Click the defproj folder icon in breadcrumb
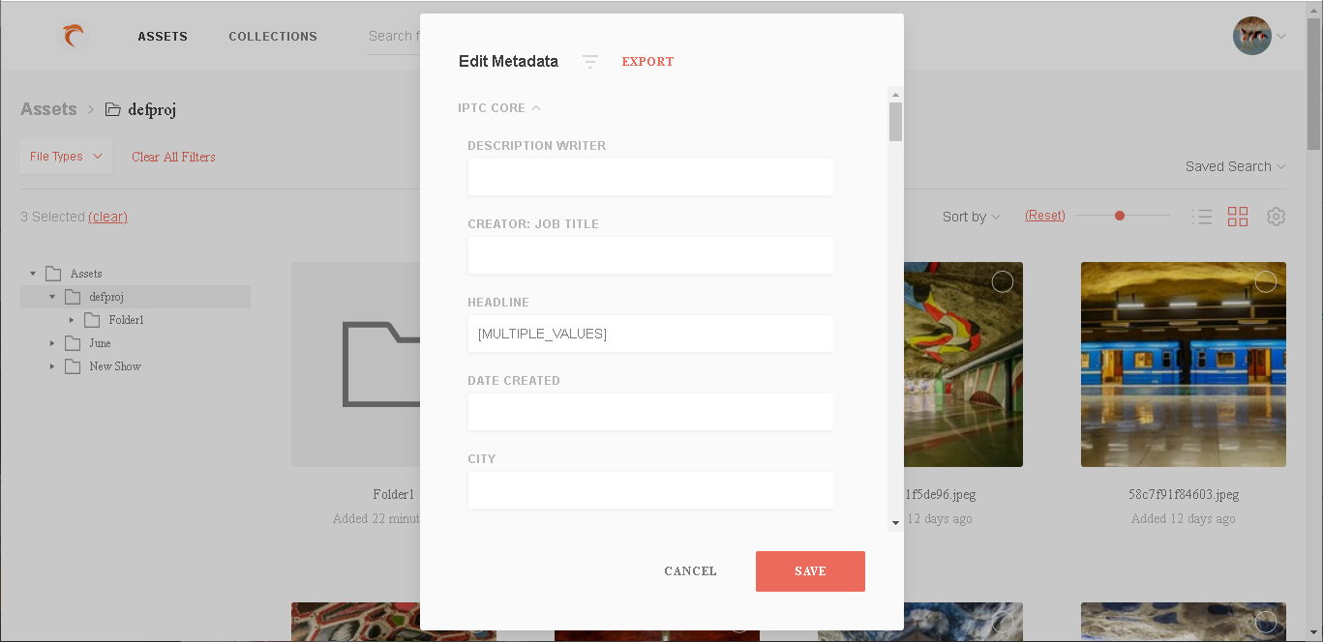1323x642 pixels. pyautogui.click(x=113, y=109)
